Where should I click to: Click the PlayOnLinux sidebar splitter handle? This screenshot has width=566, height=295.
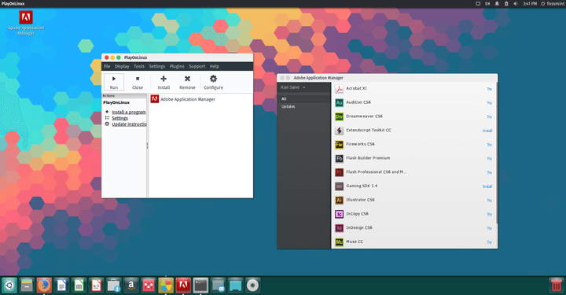(147, 146)
